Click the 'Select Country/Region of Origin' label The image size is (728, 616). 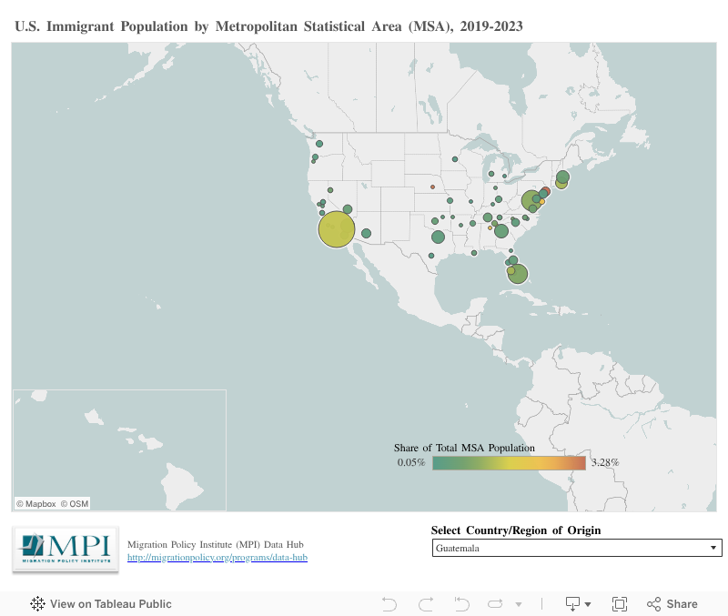[x=516, y=530]
